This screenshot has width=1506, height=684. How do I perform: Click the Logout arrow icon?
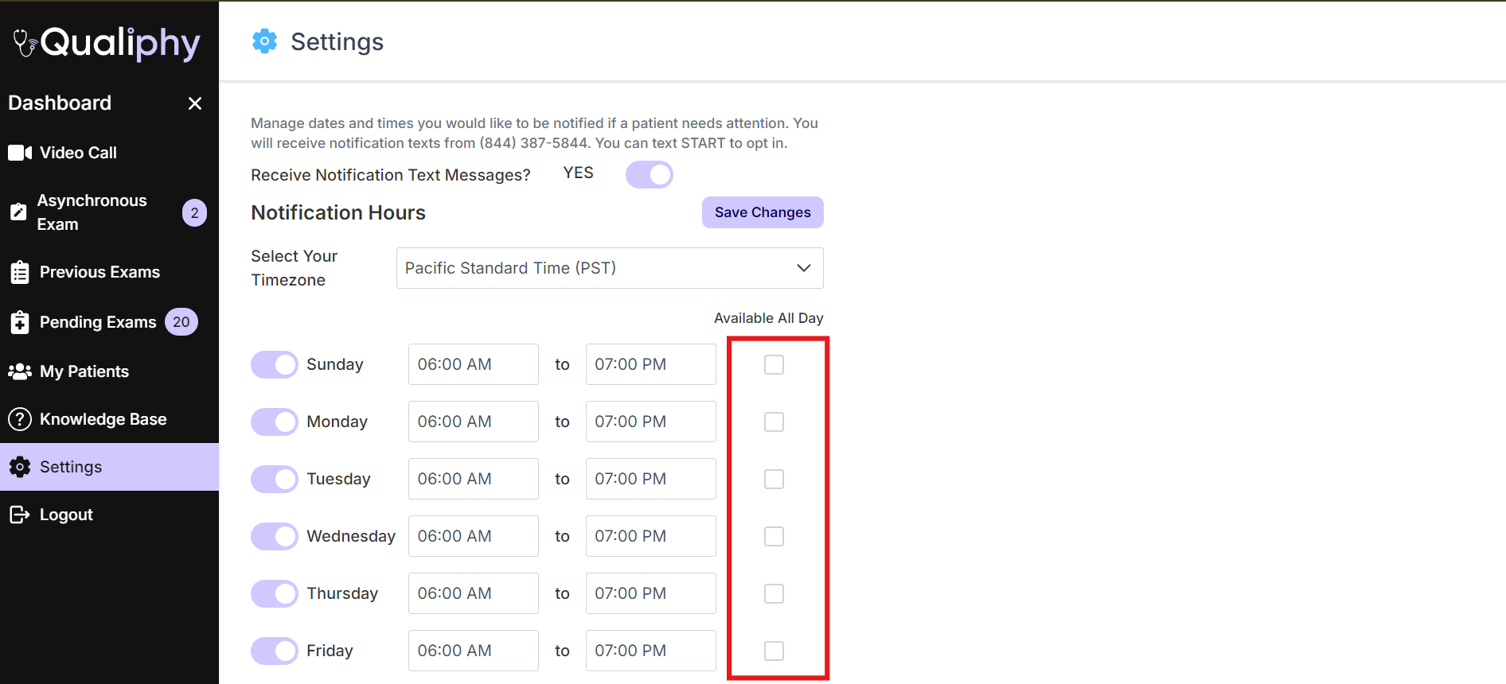(x=20, y=515)
